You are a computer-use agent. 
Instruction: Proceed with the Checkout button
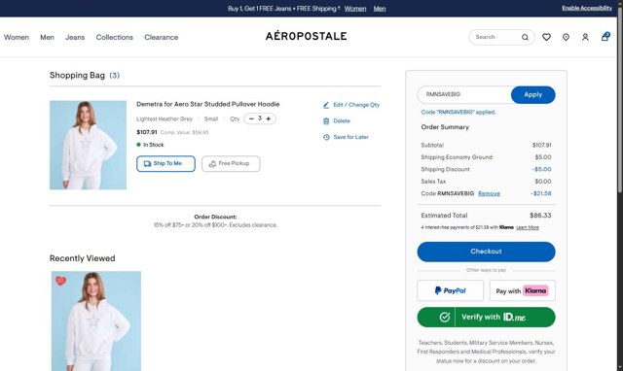486,252
